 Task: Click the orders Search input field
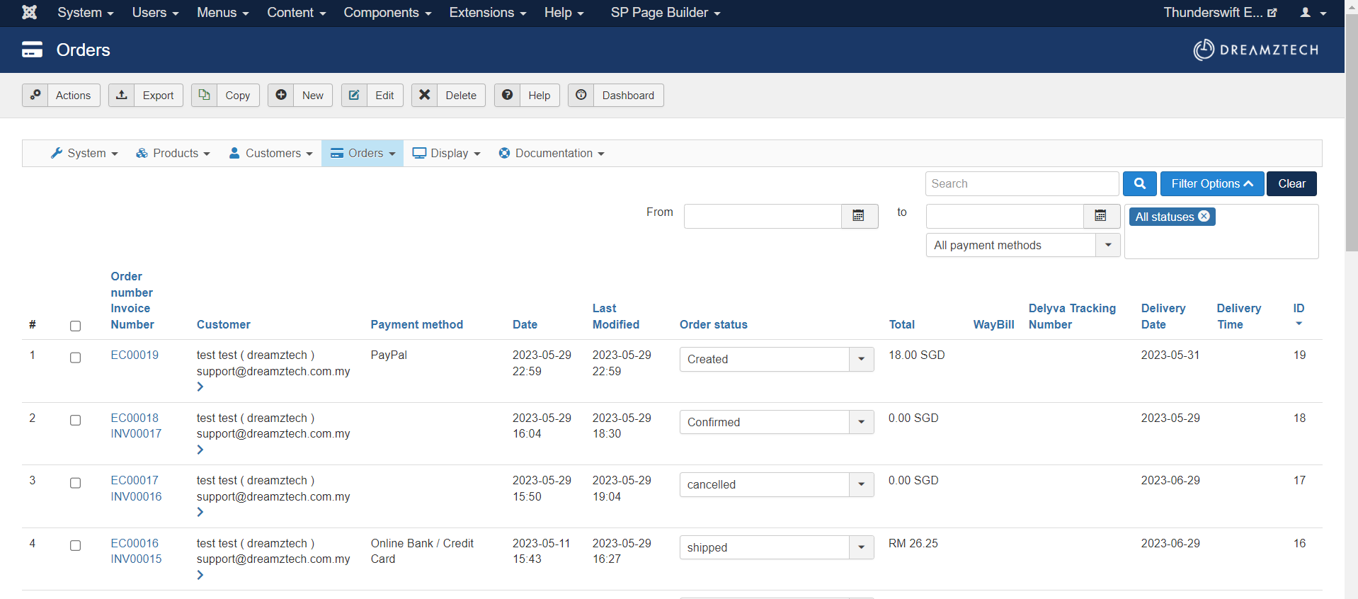(1022, 183)
